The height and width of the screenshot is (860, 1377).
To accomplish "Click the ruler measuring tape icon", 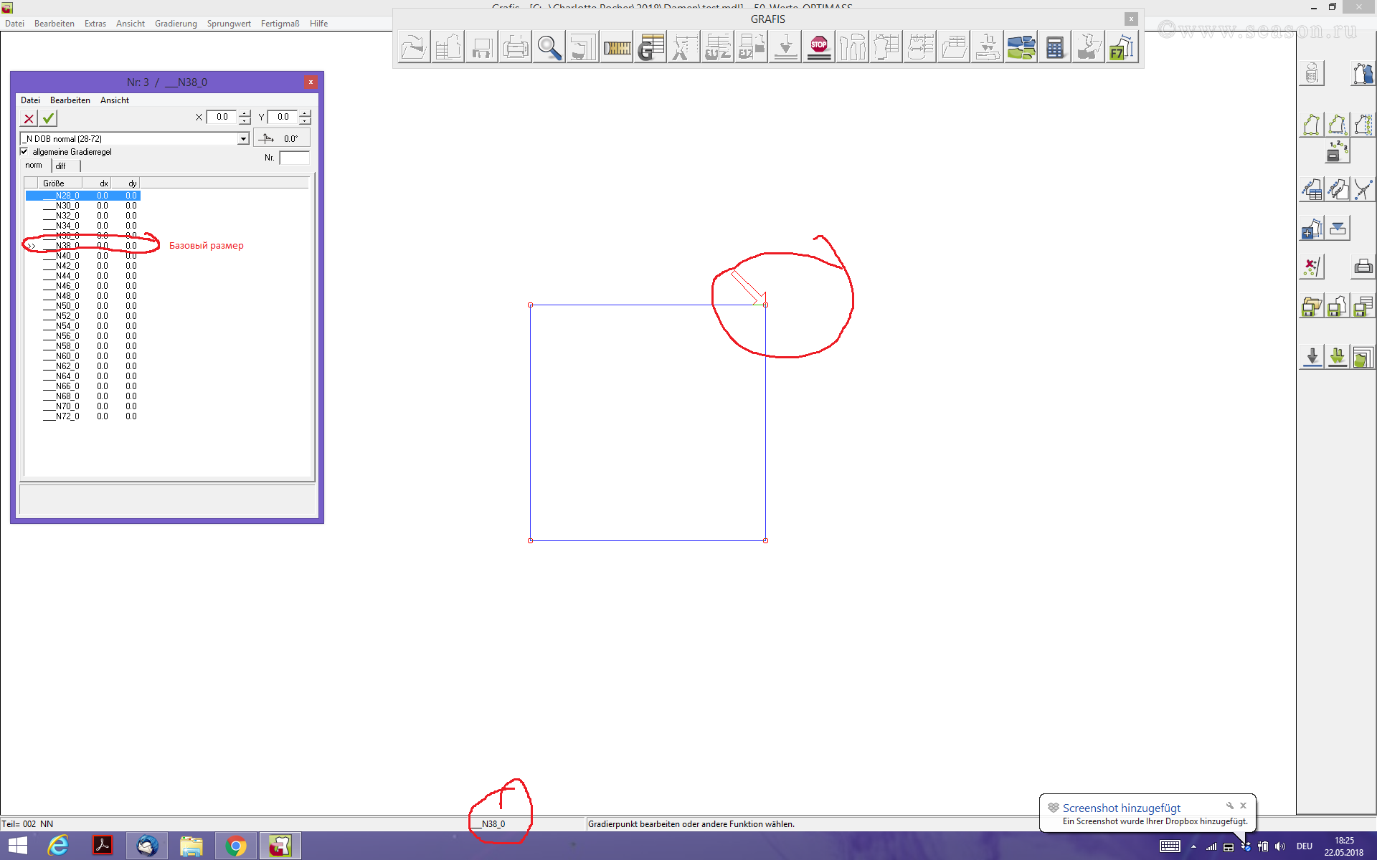I will coord(616,47).
